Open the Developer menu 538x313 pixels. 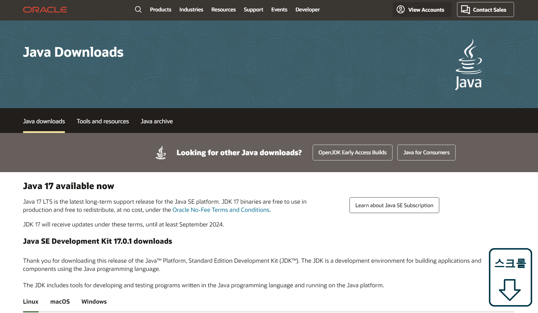click(x=307, y=10)
